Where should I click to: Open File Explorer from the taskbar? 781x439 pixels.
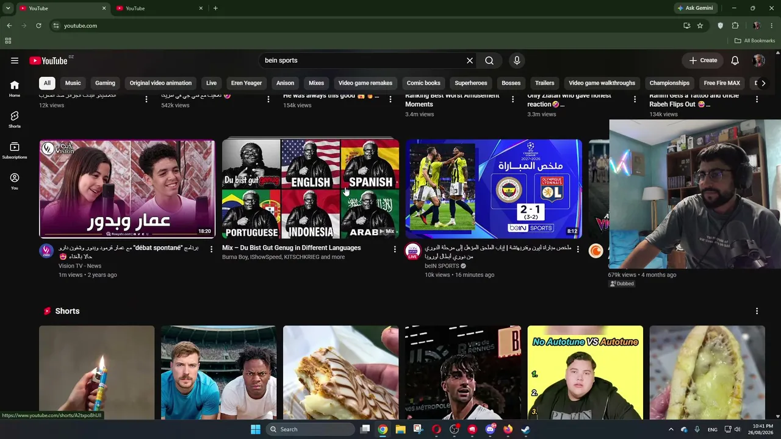400,429
